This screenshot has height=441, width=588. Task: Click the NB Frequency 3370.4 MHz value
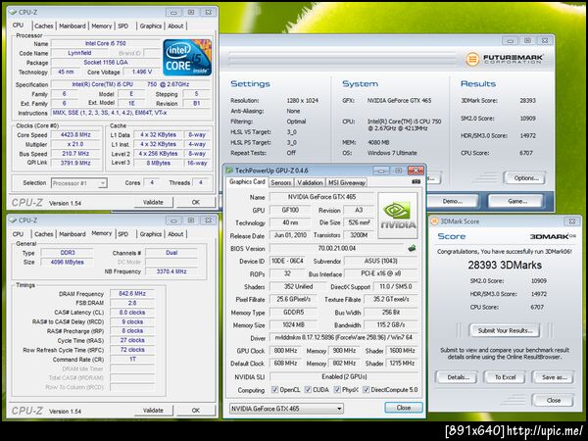pos(171,271)
